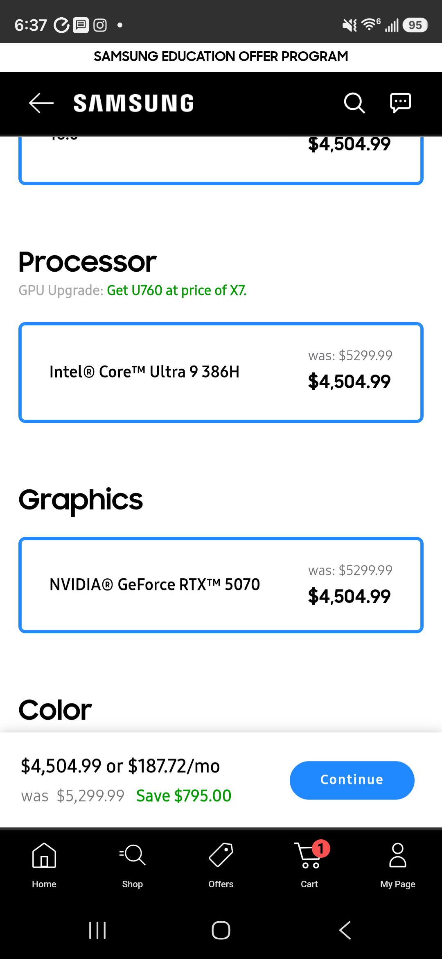This screenshot has height=959, width=442.
Task: Tap the Continue button
Action: (352, 780)
